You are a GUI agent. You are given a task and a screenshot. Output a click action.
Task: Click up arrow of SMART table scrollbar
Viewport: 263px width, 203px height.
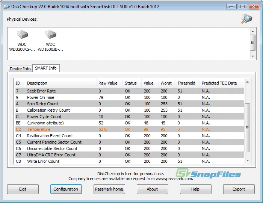[247, 82]
